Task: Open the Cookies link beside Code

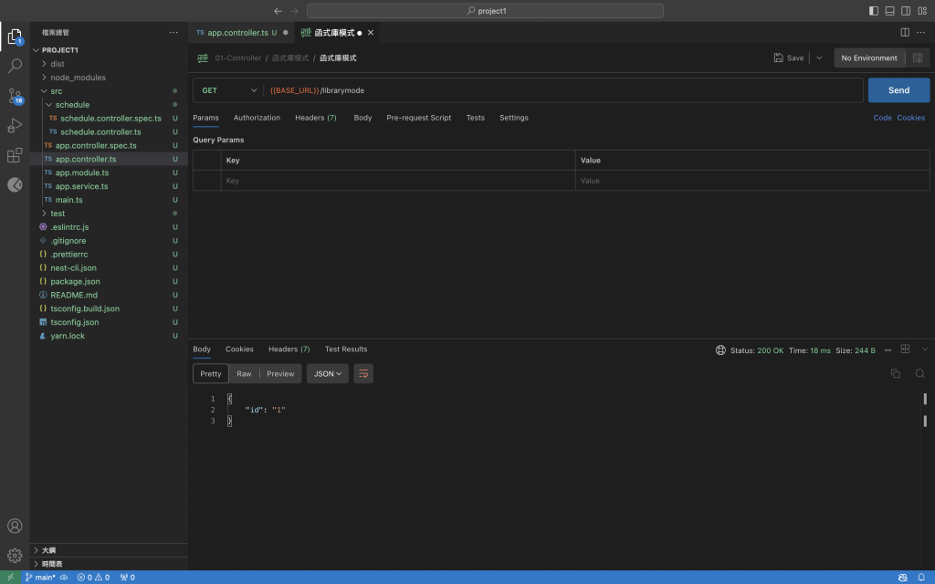Action: (x=910, y=118)
